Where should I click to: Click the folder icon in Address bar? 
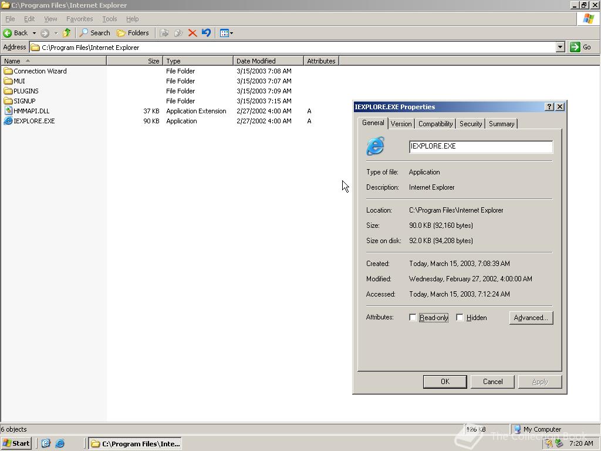tap(35, 48)
